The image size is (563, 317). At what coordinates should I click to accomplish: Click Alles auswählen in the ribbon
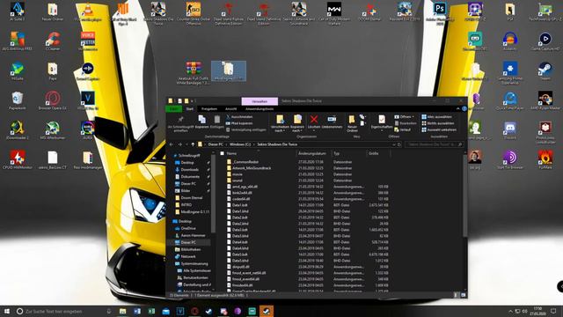436,117
